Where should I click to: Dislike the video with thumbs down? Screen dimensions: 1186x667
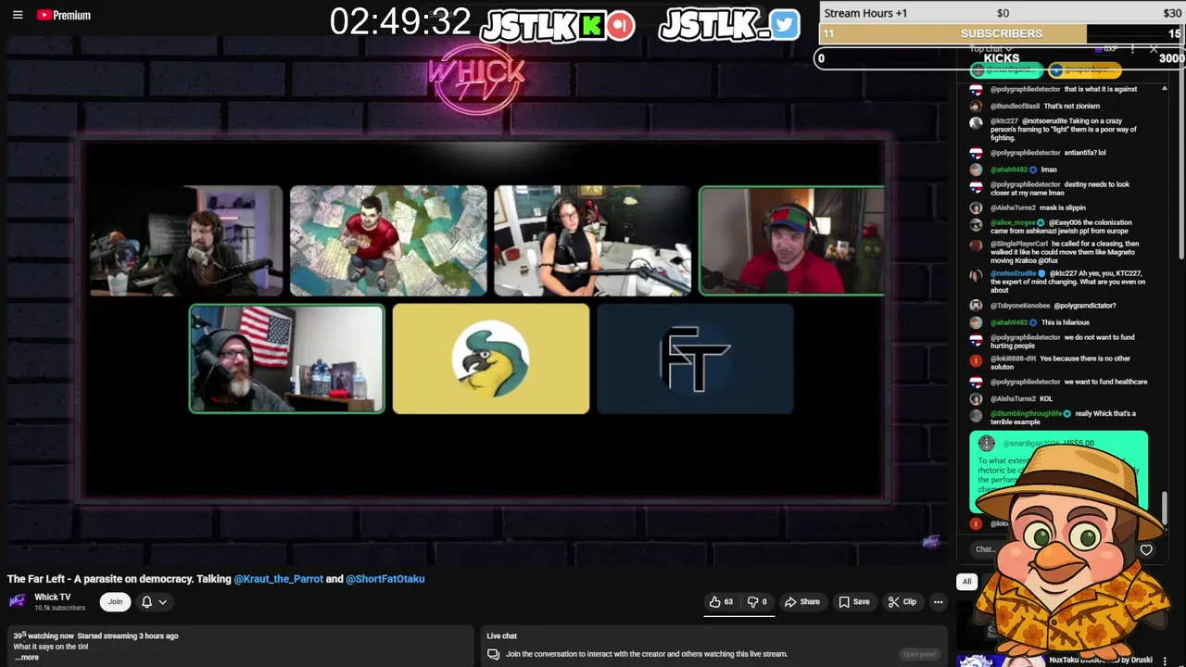(757, 602)
